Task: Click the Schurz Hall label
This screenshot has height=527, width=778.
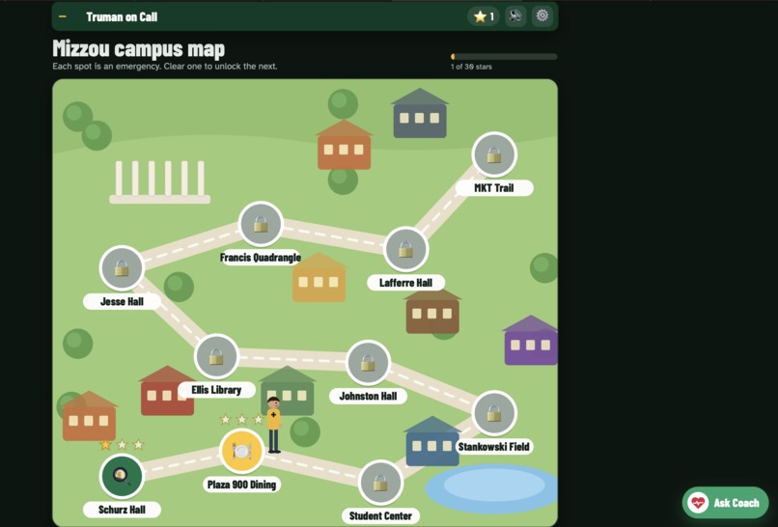Action: [122, 510]
